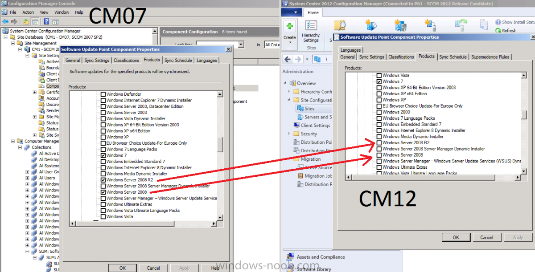Click the Site Management node icon in CM07 tree
Viewport: 535px width, 272px height.
(19, 44)
